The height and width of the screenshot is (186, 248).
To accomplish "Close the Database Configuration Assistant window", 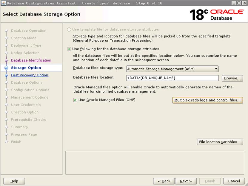I will point(244,3).
